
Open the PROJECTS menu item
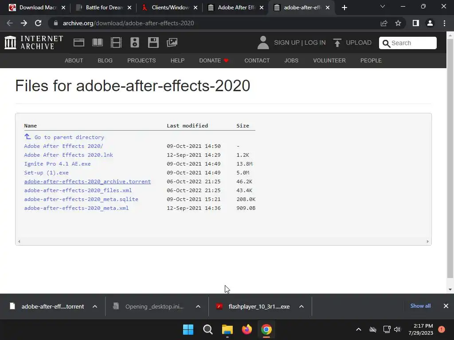(x=141, y=60)
